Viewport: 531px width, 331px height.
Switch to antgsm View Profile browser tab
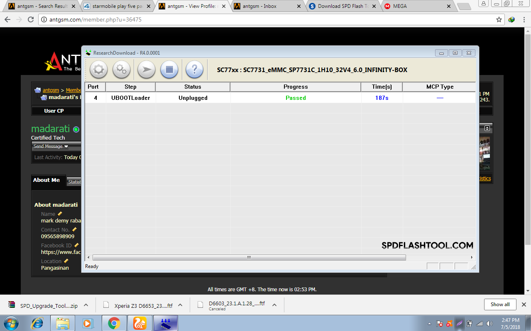[x=192, y=6]
